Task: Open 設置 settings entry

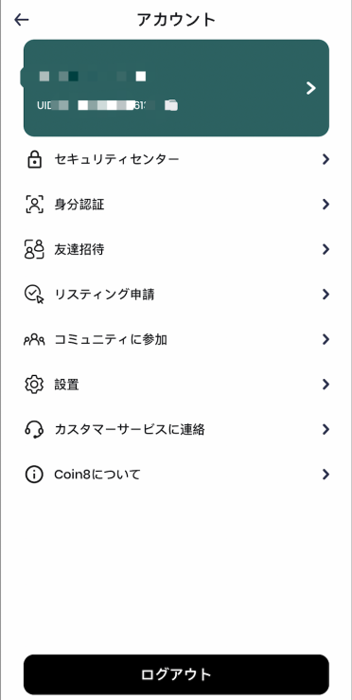Action: pyautogui.click(x=176, y=385)
